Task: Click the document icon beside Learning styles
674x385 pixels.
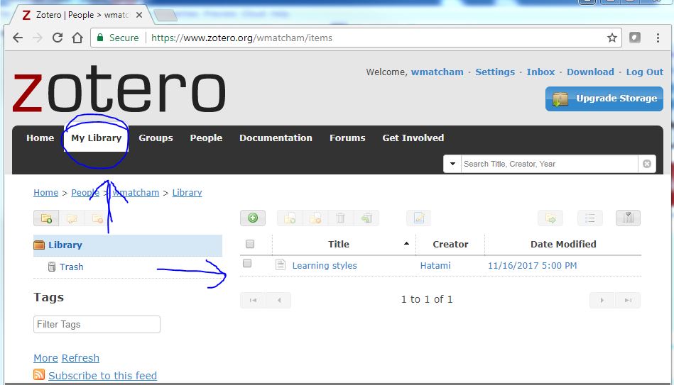Action: (x=281, y=265)
